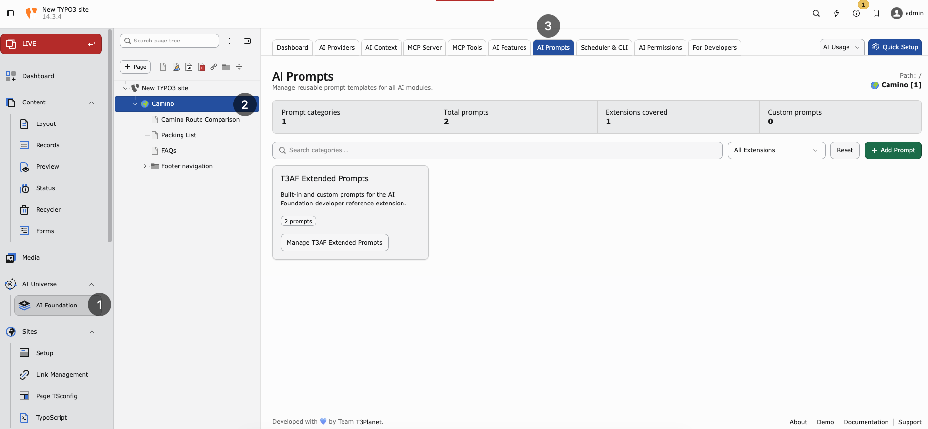Open the flush cache lightning bolt
This screenshot has width=928, height=429.
click(836, 13)
